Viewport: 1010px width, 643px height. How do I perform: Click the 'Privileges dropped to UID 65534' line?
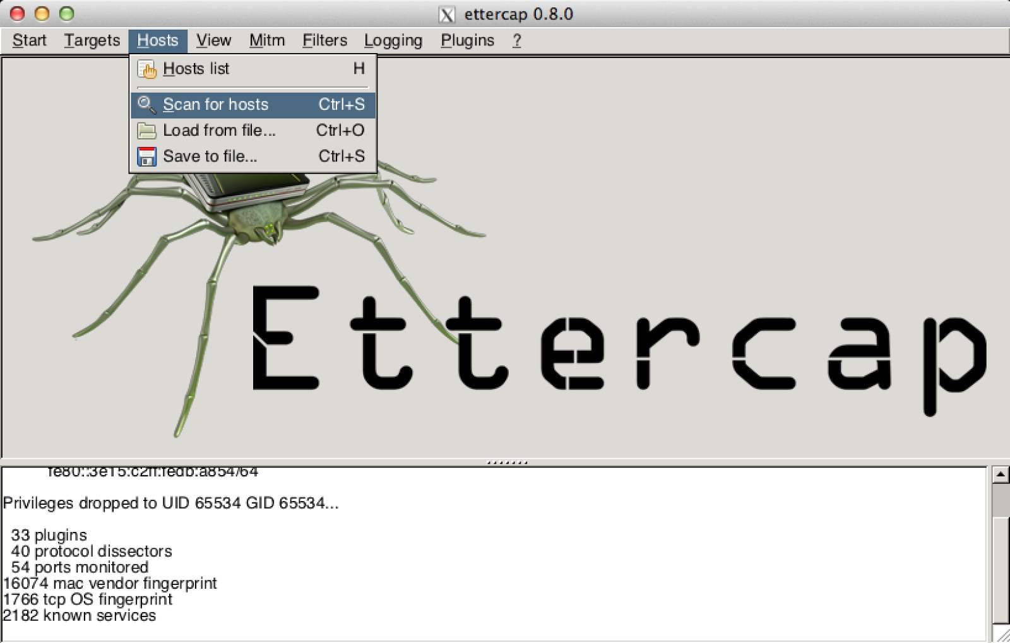click(171, 503)
